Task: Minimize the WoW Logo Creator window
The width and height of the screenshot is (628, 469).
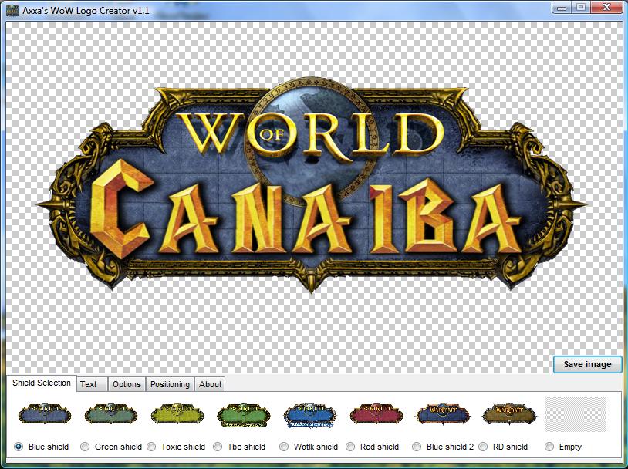Action: tap(562, 8)
